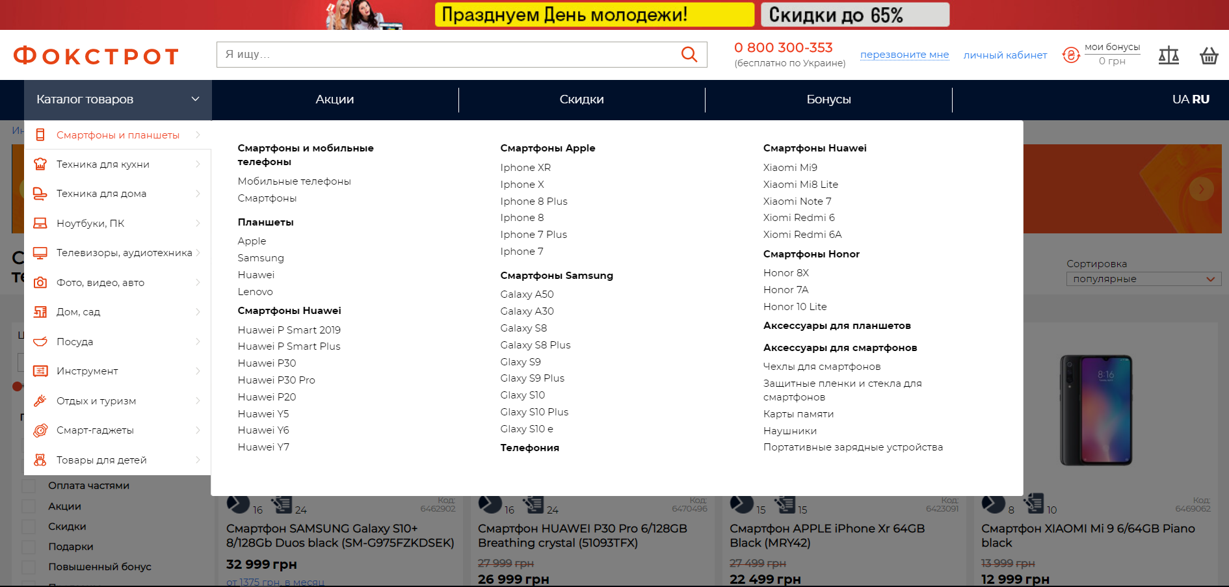Screen dimensions: 1229x587
Task: Expand the Ноутбуки, ПК submenu arrow
Action: click(x=198, y=223)
